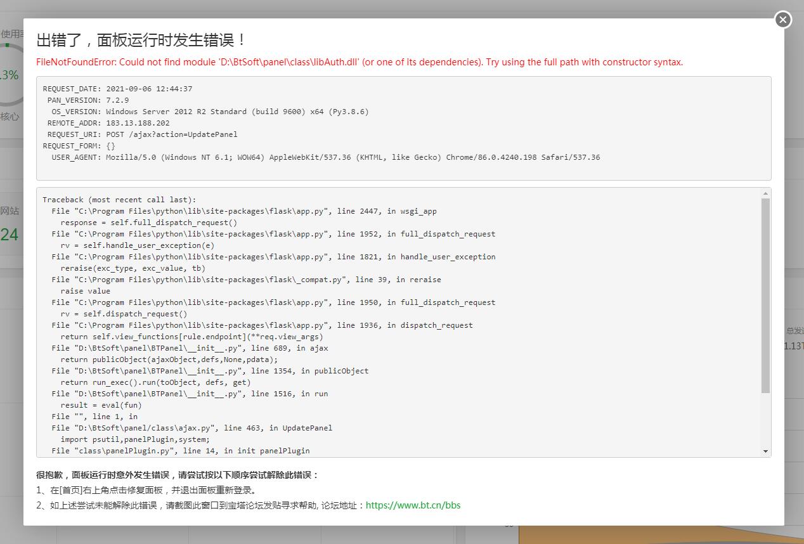The height and width of the screenshot is (544, 804).
Task: Click the ajax.py 'line 463, in UpdatePanel' line
Action: 192,428
